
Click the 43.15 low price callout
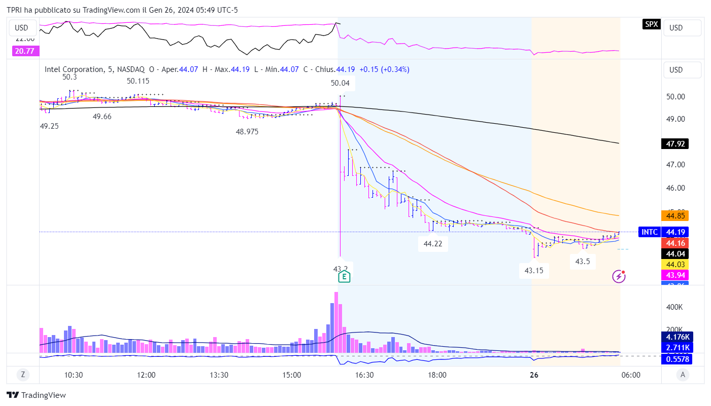coord(533,271)
